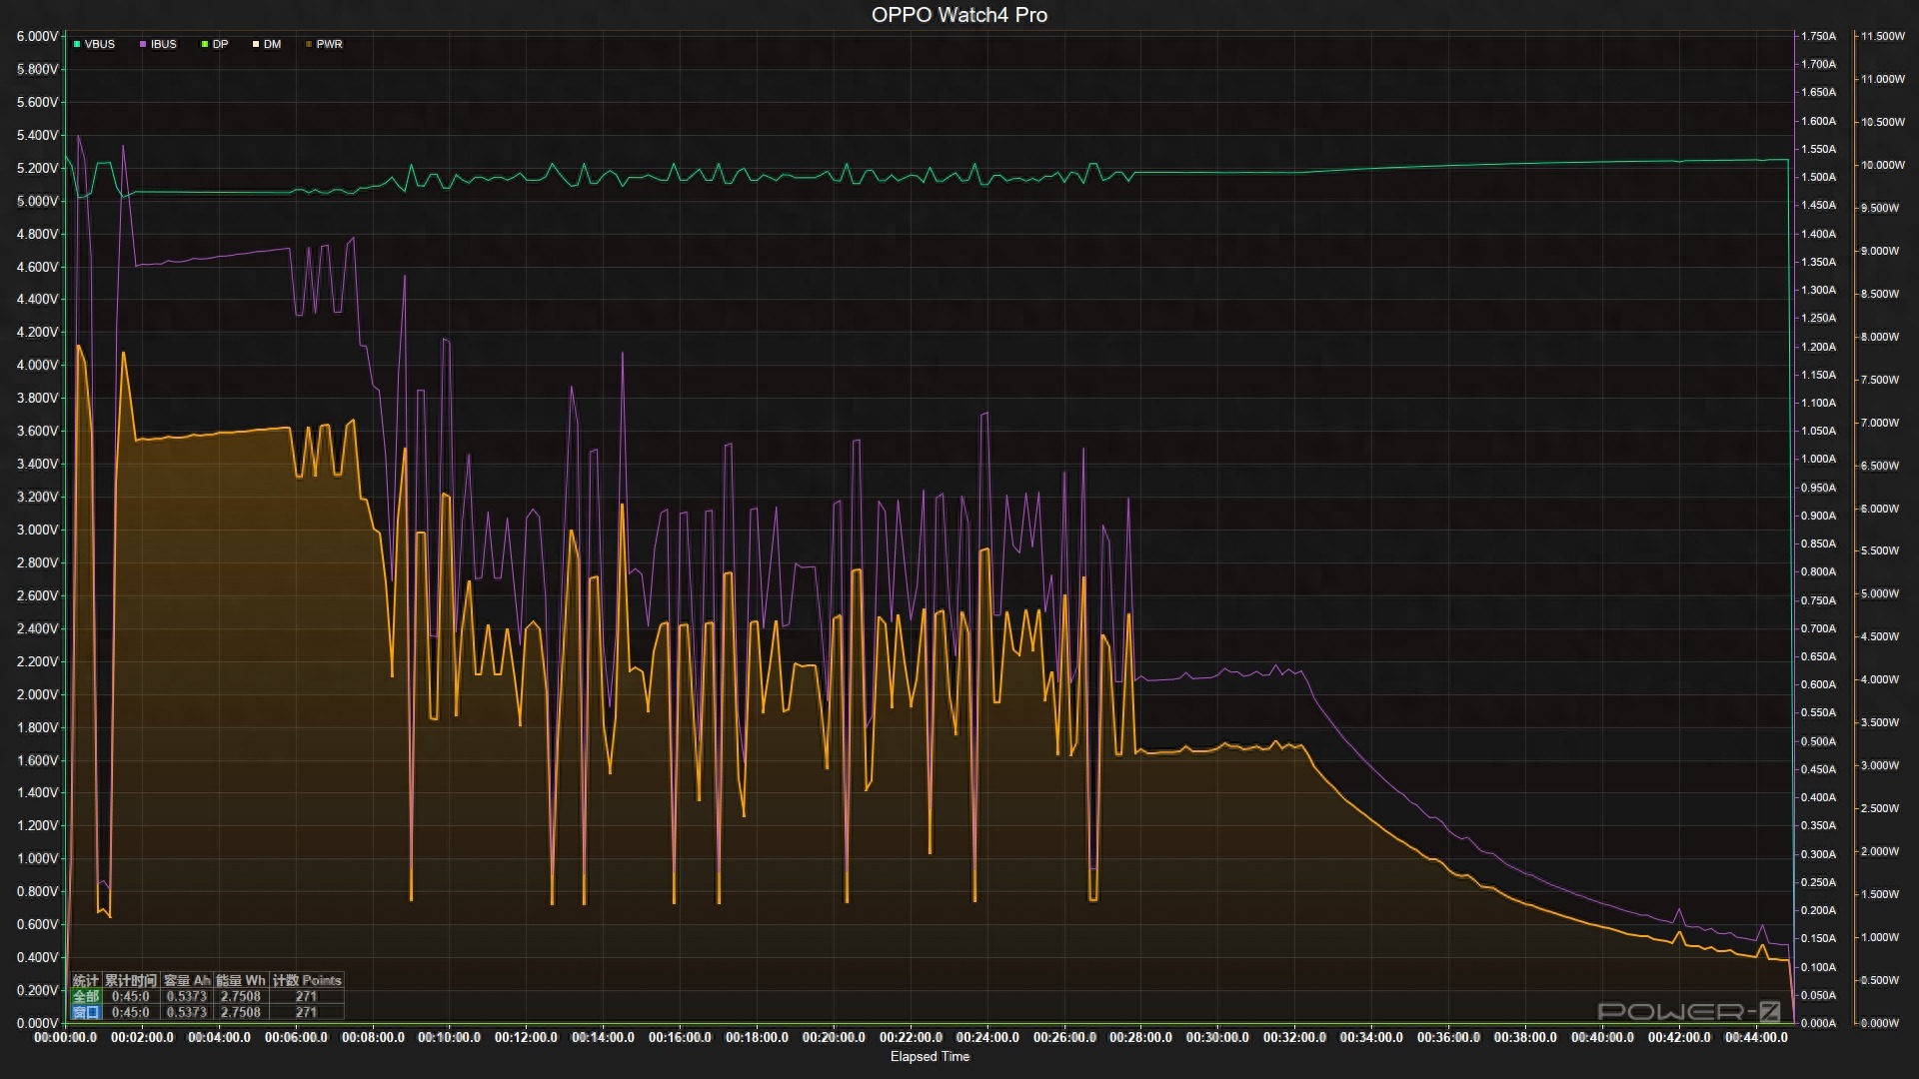Click the 5.000W power axis label
This screenshot has height=1079, width=1919.
click(x=1879, y=593)
